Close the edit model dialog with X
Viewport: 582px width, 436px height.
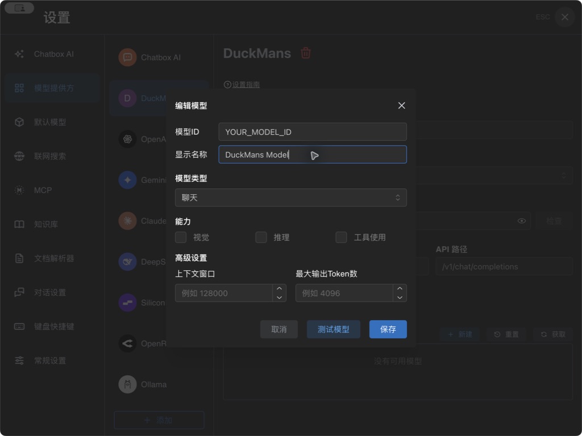(402, 106)
